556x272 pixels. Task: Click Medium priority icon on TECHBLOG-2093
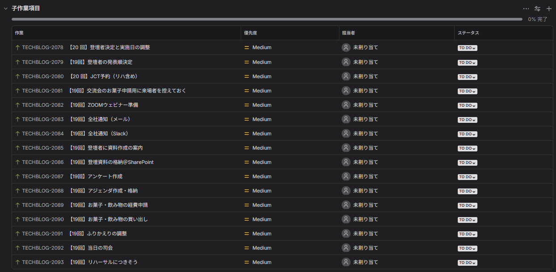247,262
